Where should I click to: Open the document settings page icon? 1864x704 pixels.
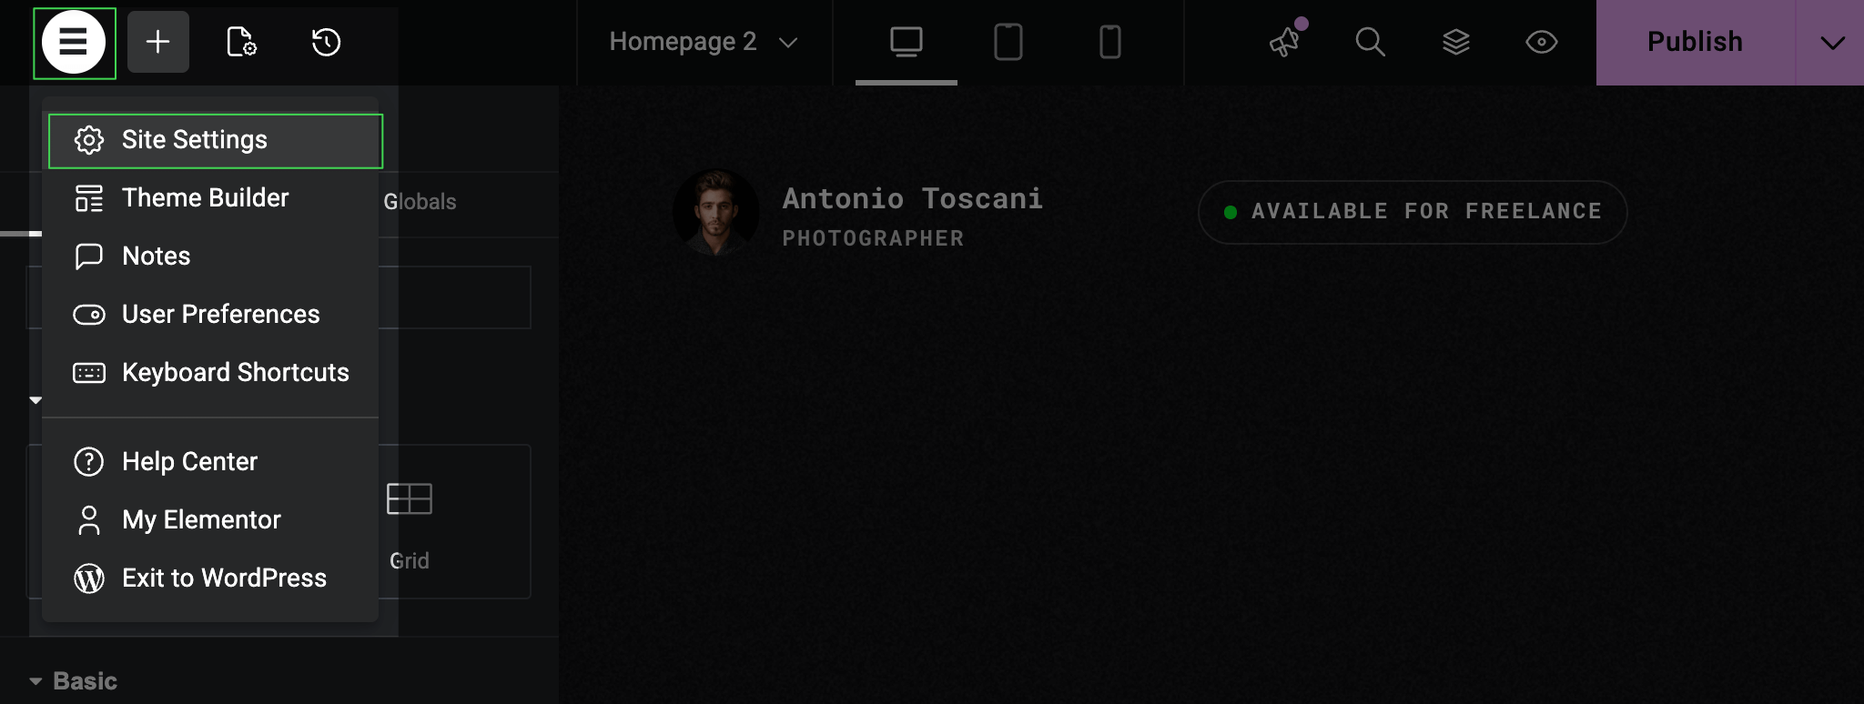pos(241,42)
